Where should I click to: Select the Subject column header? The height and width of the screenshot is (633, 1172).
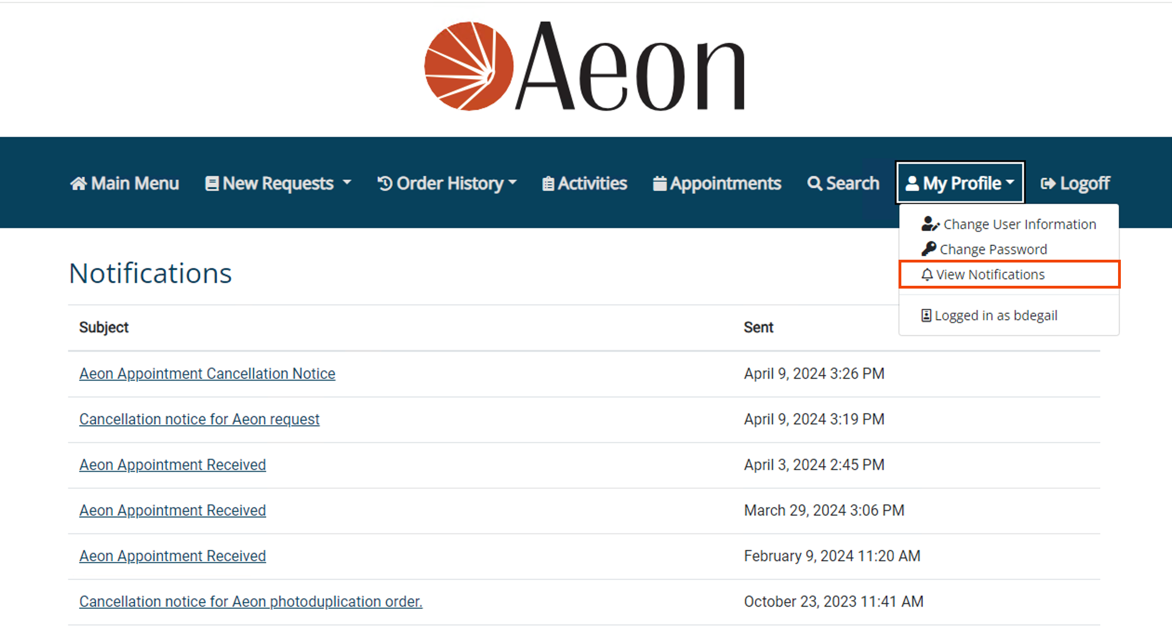pyautogui.click(x=104, y=327)
